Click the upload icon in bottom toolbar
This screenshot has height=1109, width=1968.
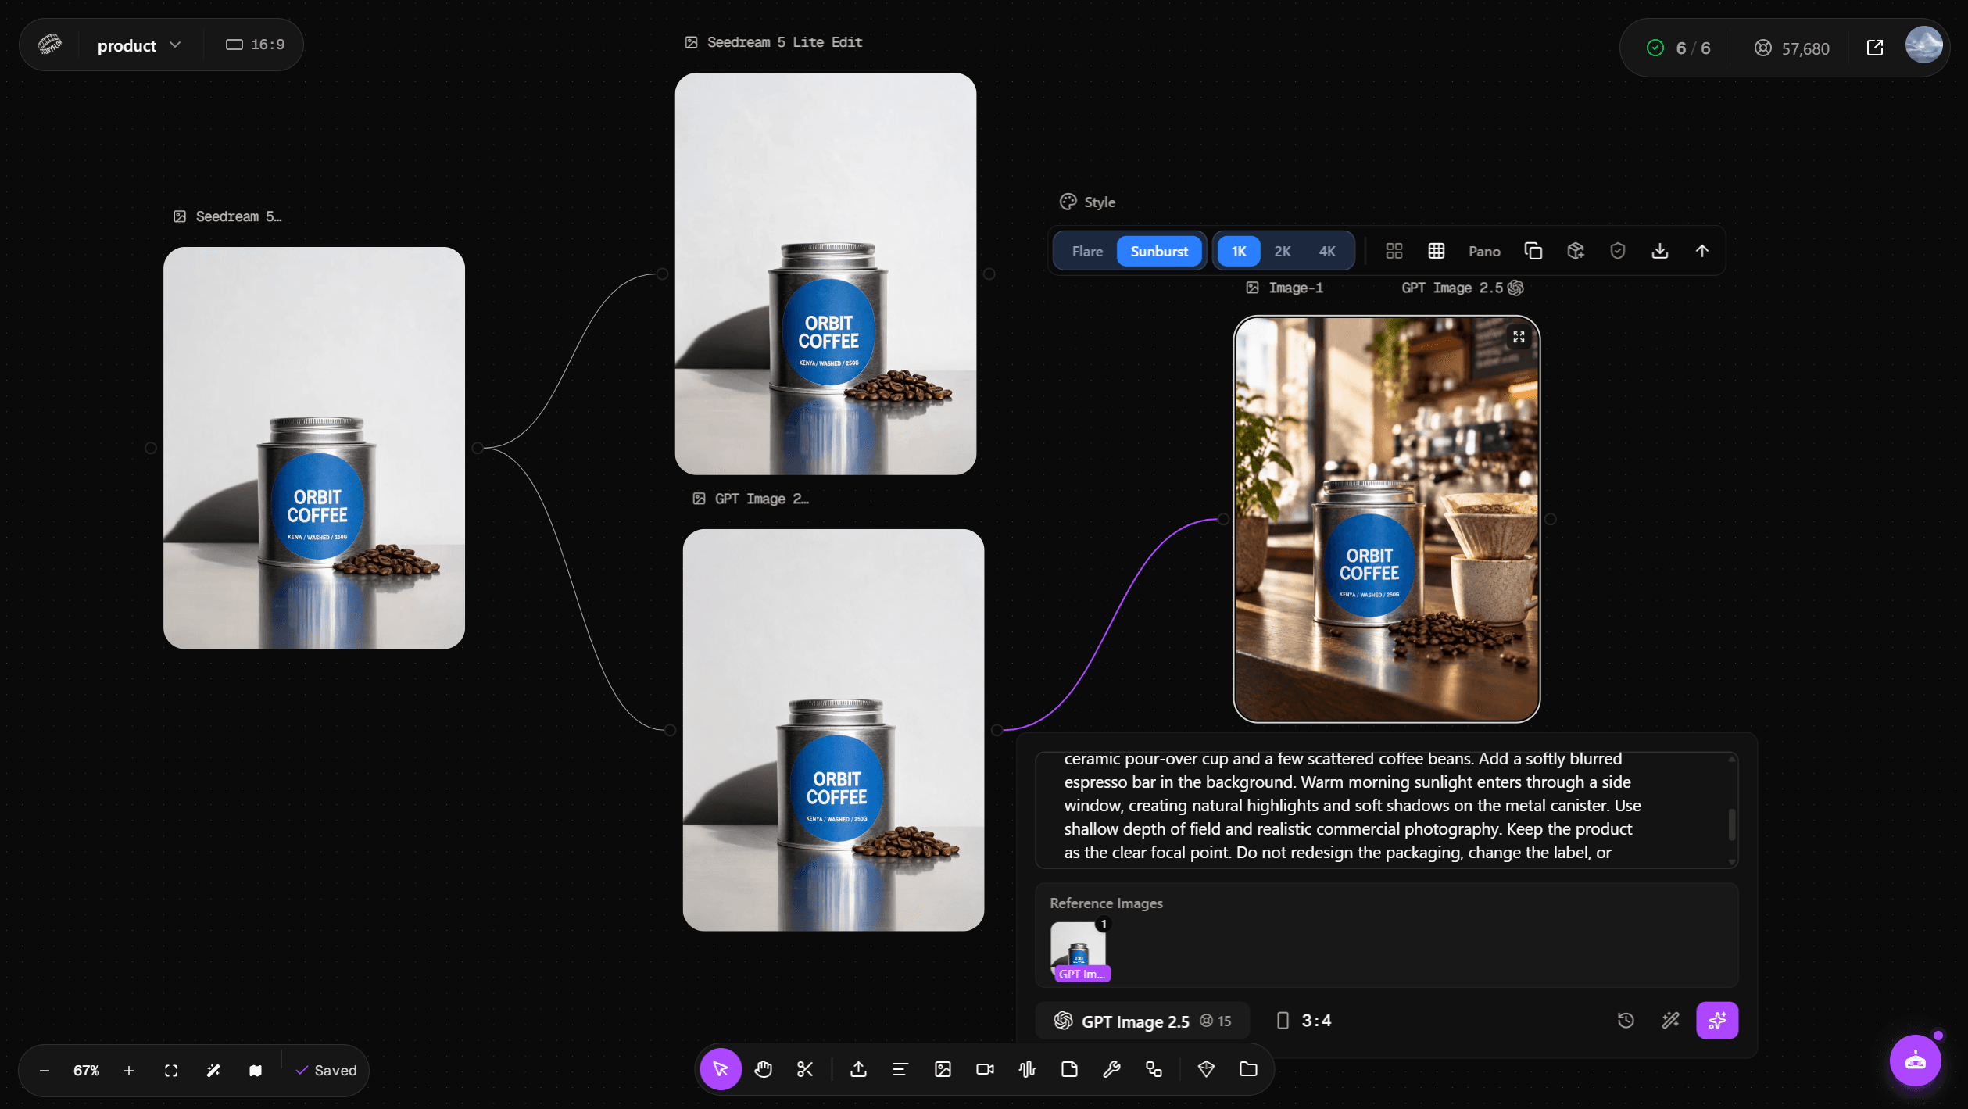tap(858, 1068)
